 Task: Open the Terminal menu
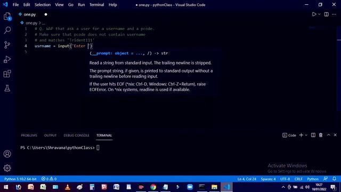(96, 5)
